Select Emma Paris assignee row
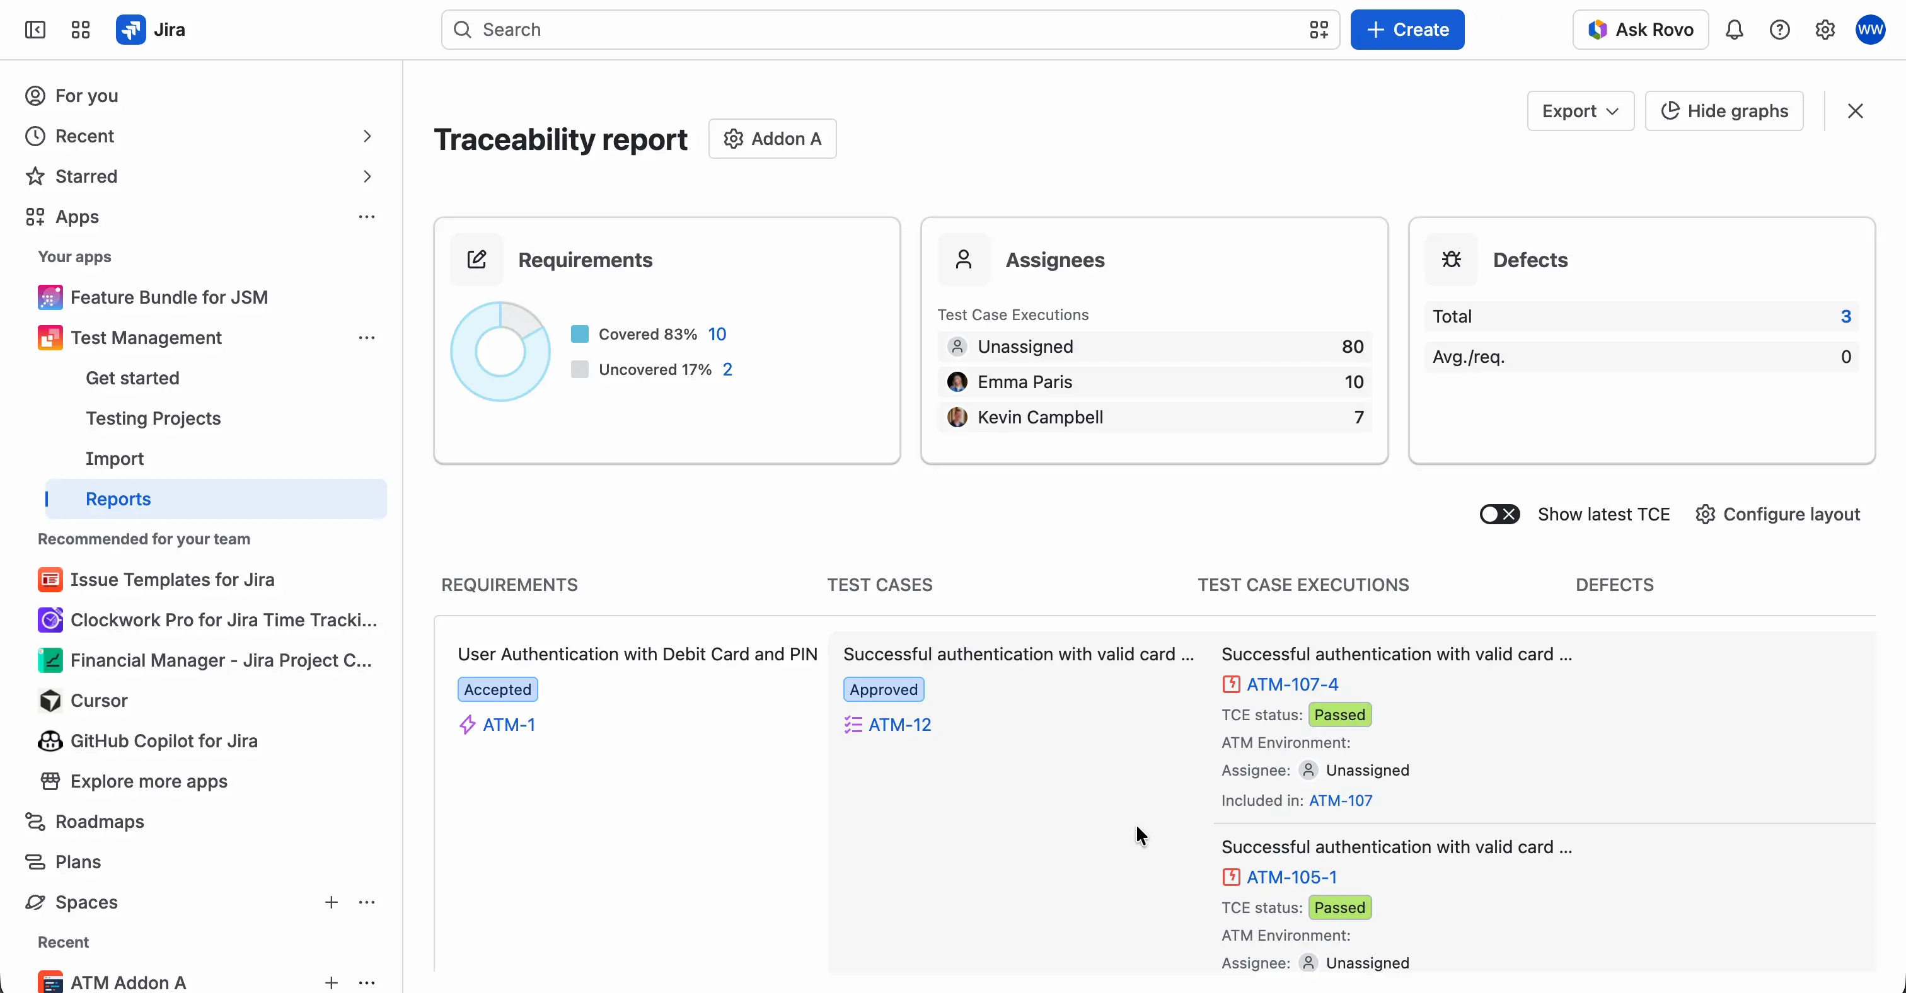The width and height of the screenshot is (1906, 993). (x=1154, y=382)
